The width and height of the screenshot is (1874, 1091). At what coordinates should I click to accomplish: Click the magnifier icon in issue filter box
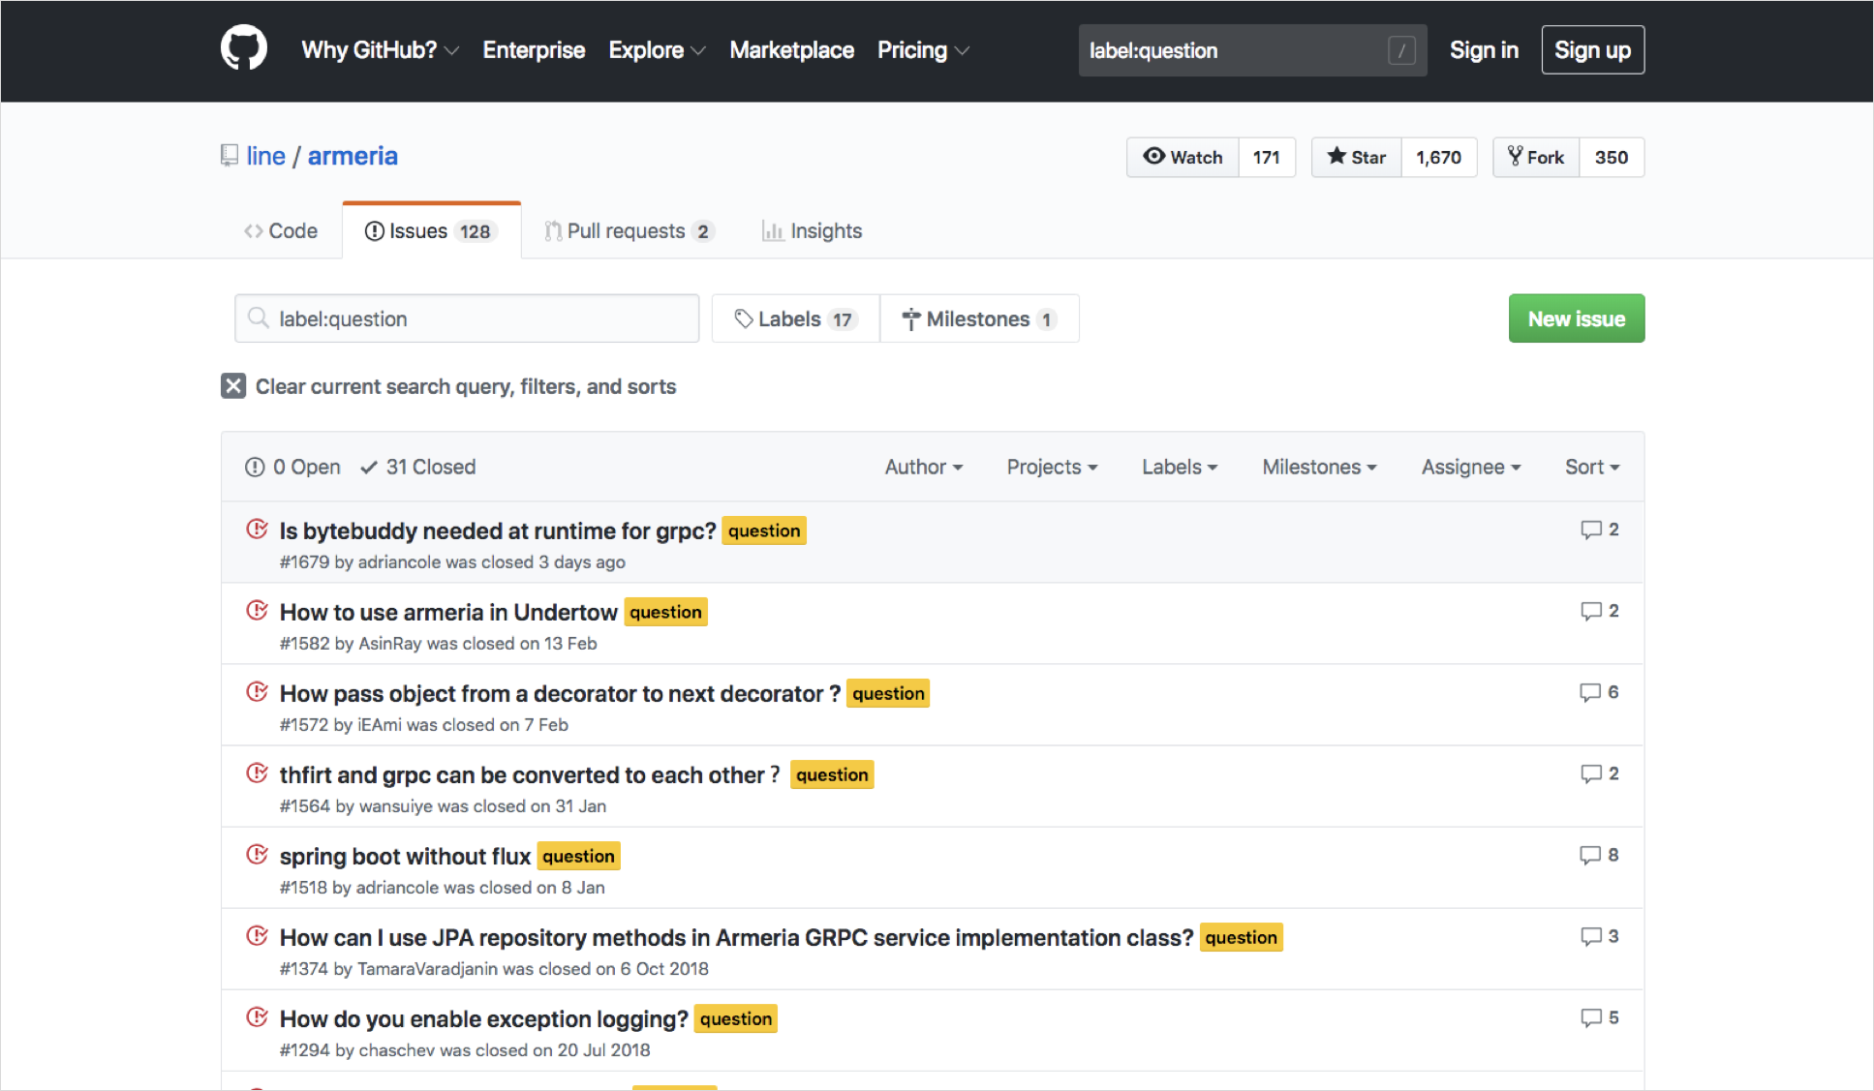click(x=258, y=318)
